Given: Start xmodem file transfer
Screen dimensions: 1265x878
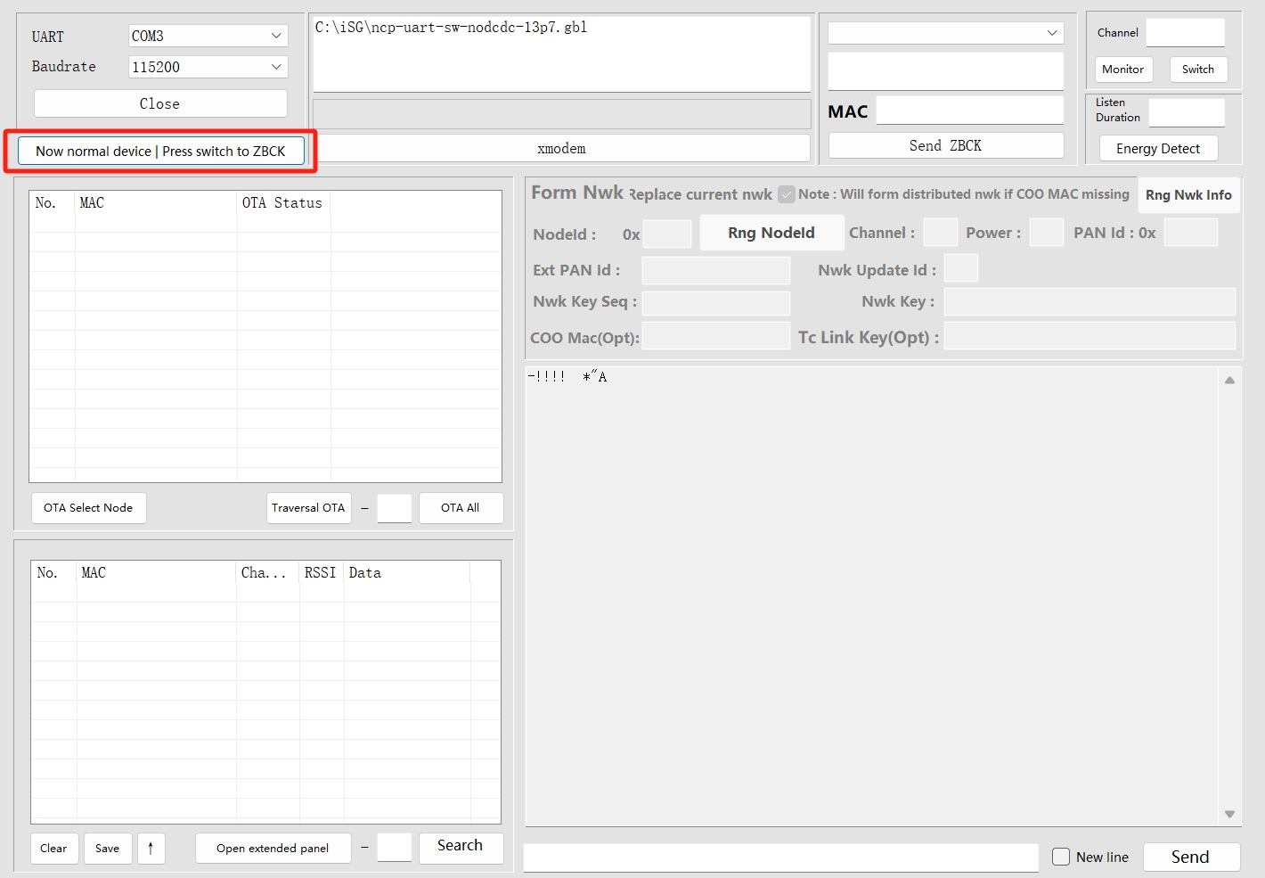Looking at the screenshot, I should tap(561, 148).
